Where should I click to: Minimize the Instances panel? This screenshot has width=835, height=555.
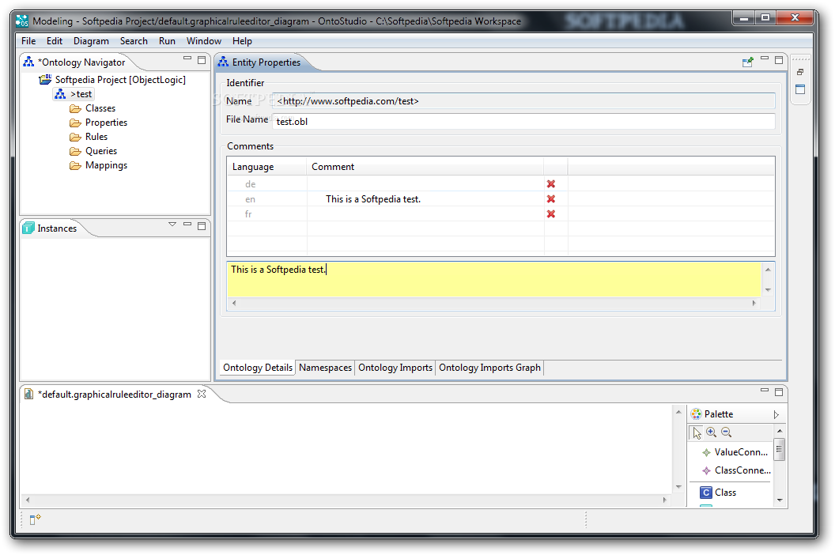pos(187,225)
